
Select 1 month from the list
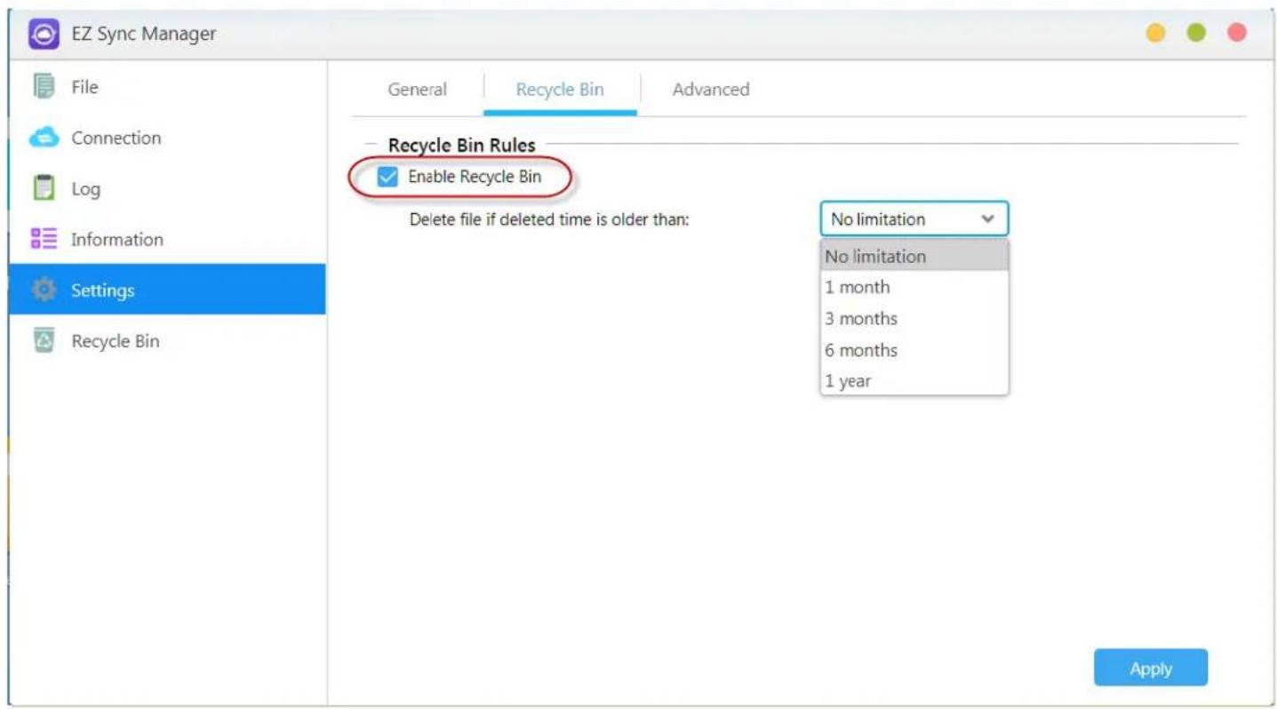914,287
